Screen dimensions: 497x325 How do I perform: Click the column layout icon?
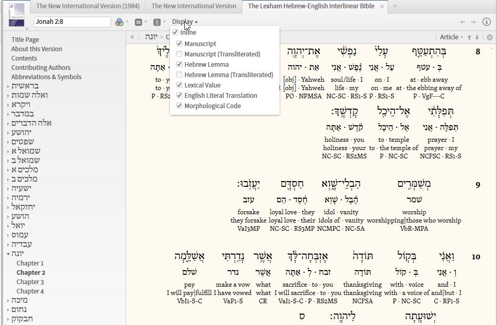(x=157, y=22)
